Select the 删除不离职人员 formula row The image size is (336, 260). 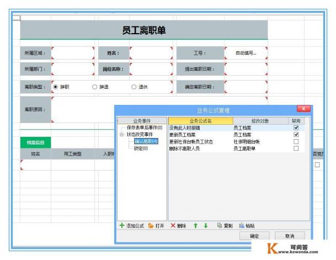(x=236, y=148)
